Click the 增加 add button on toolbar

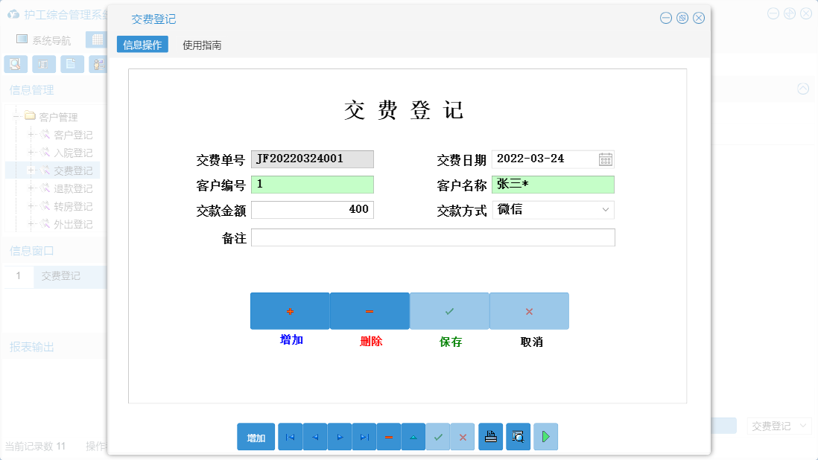pos(255,437)
